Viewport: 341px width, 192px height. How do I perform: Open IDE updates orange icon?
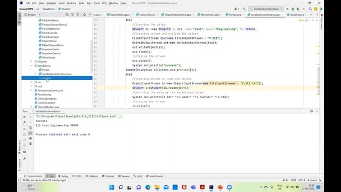point(315,9)
